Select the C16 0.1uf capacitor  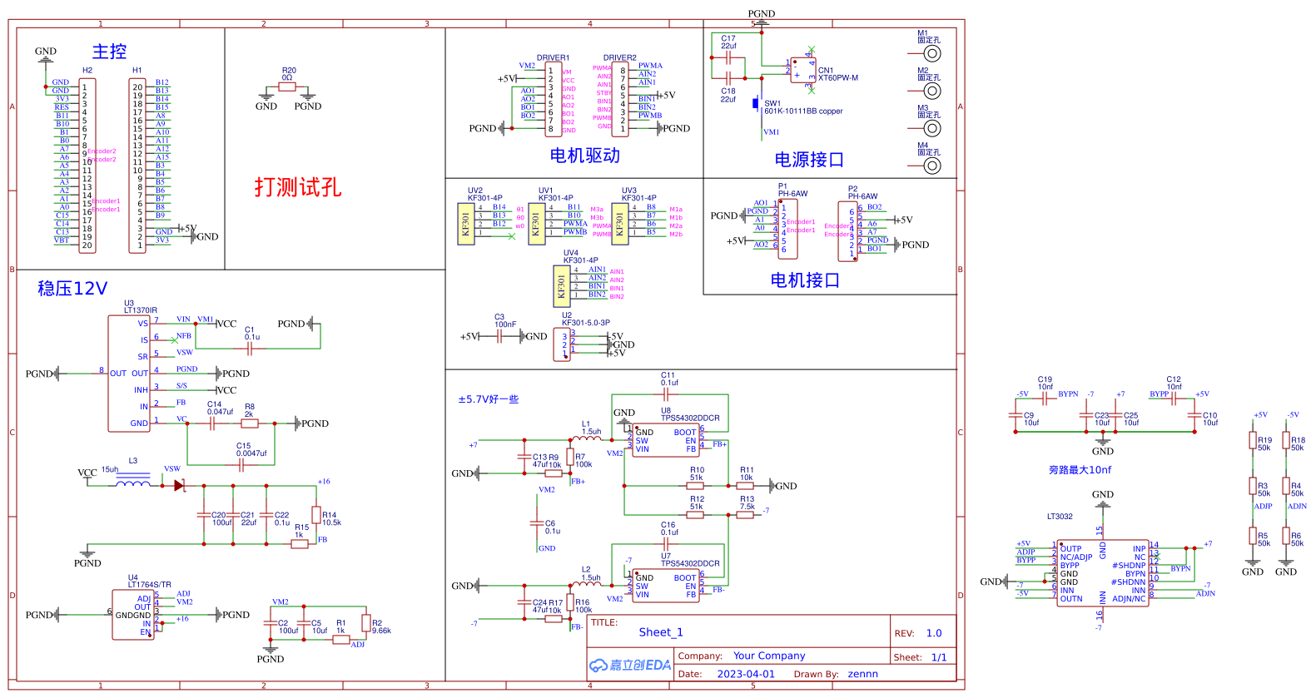coord(666,544)
